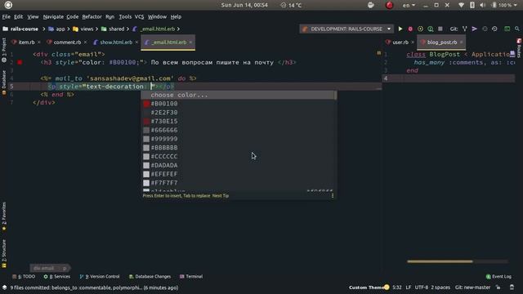
Task: Stop the running process
Action: click(x=440, y=29)
